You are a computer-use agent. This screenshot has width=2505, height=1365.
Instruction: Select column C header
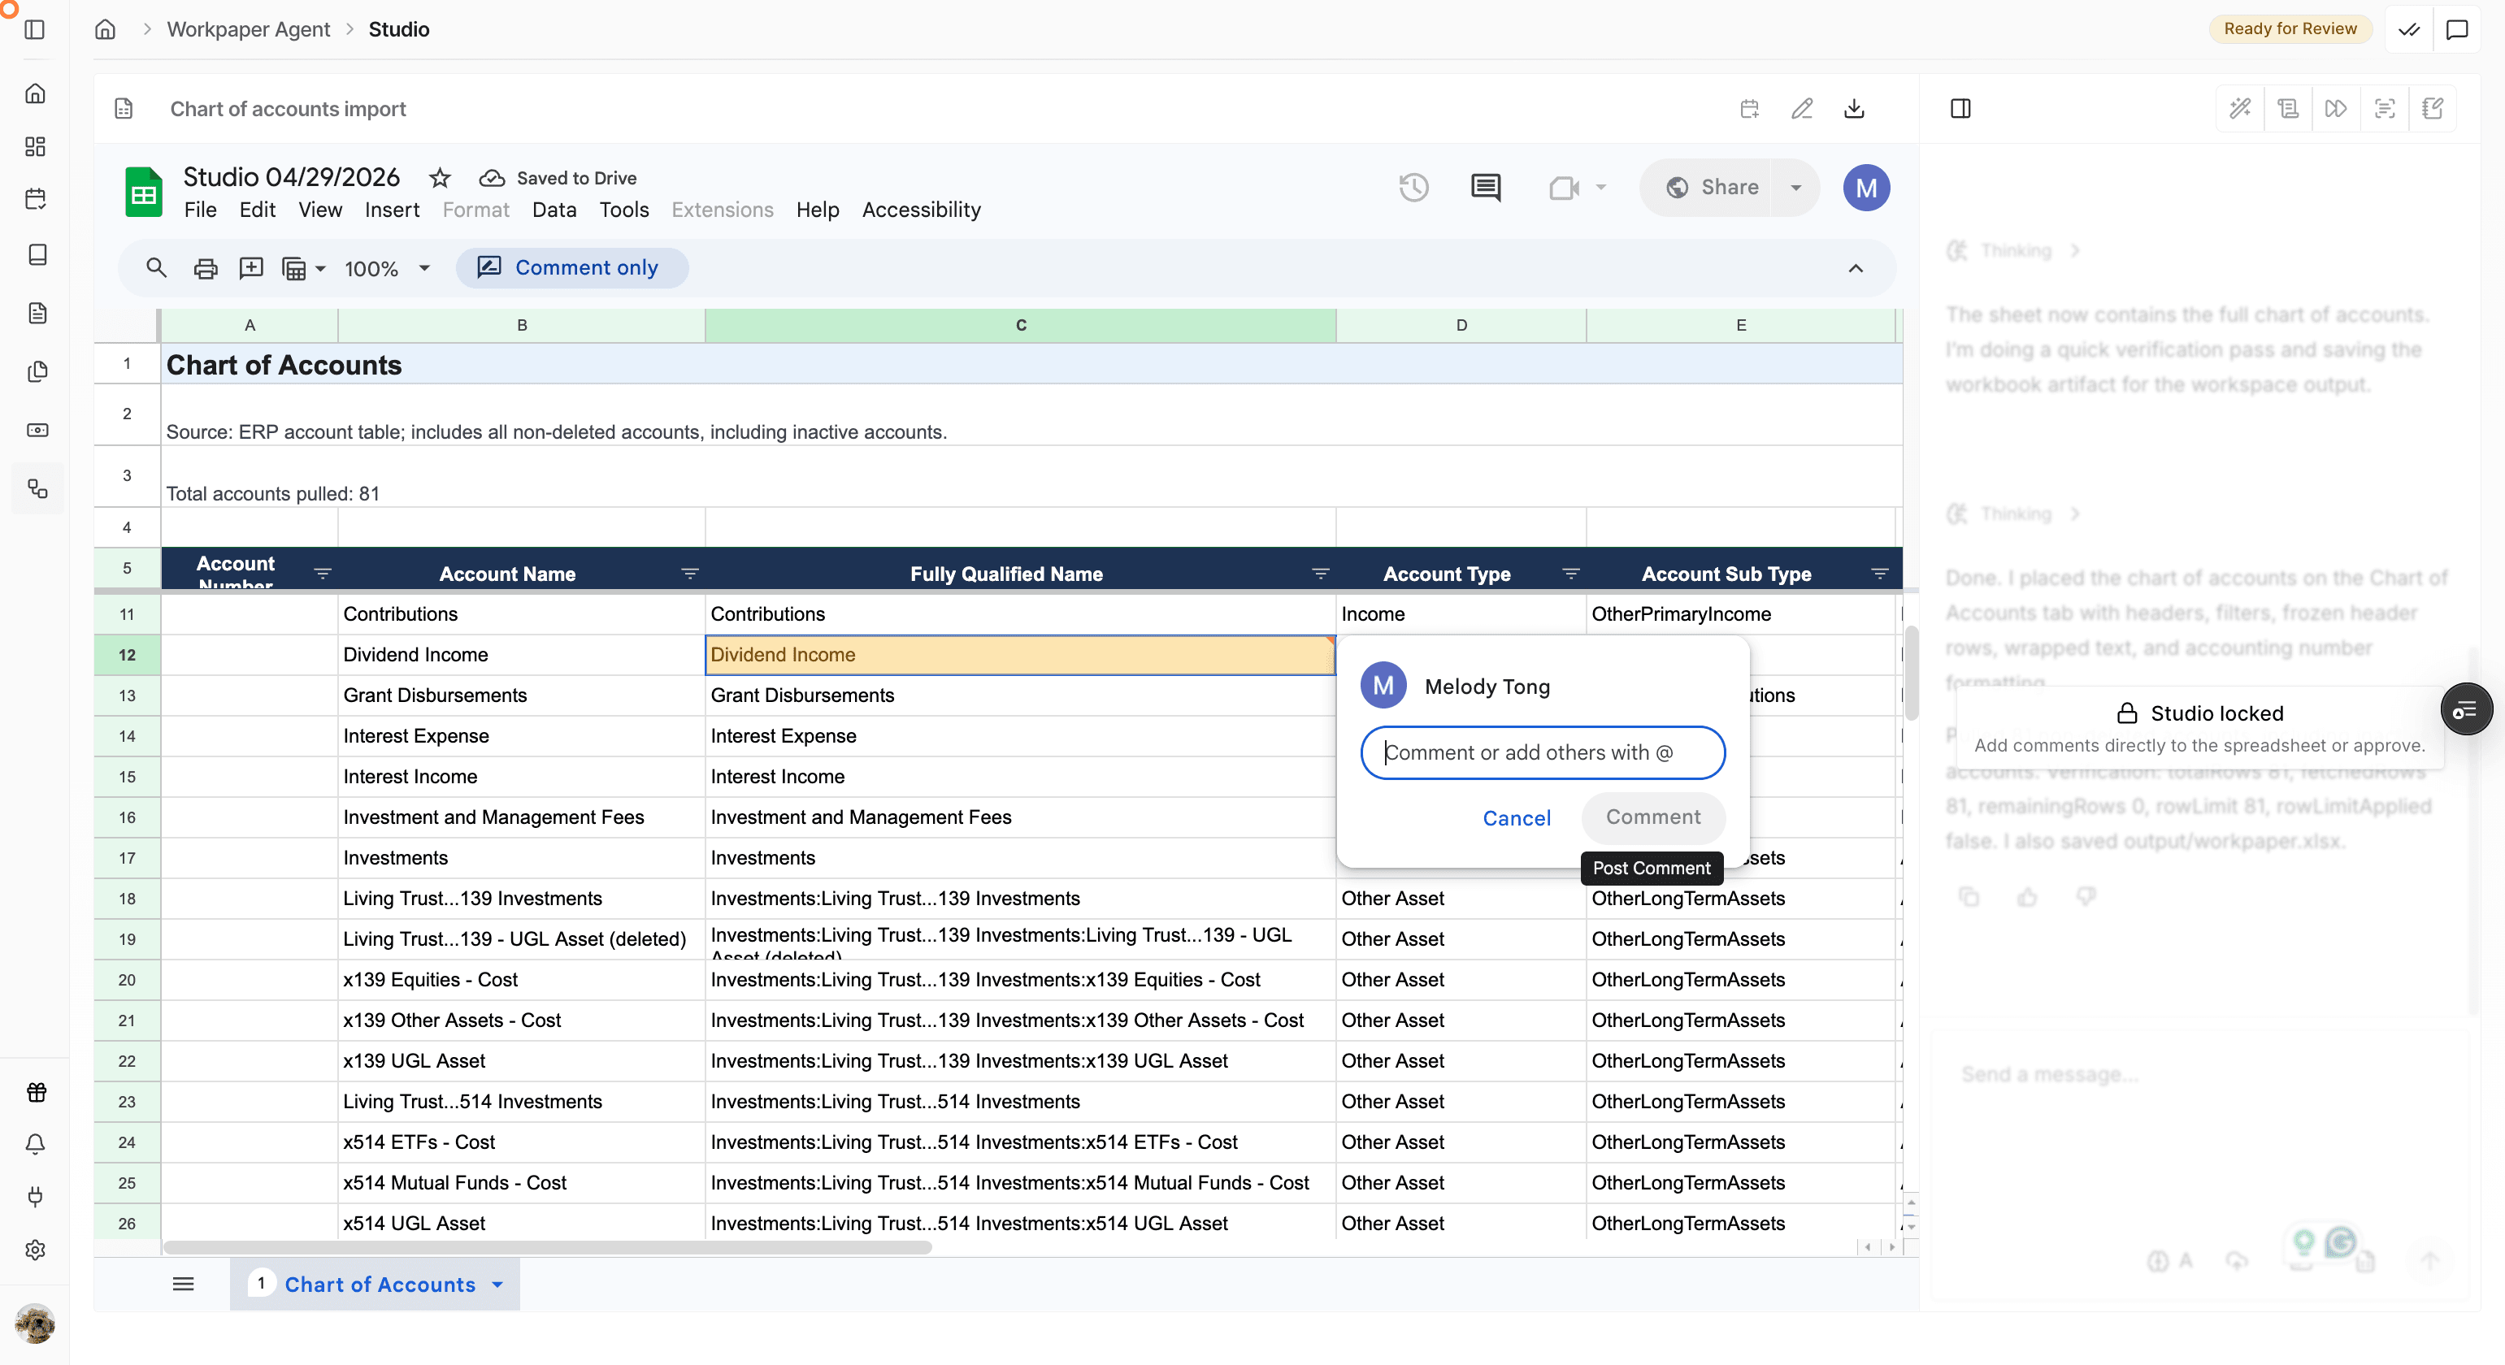[1020, 326]
